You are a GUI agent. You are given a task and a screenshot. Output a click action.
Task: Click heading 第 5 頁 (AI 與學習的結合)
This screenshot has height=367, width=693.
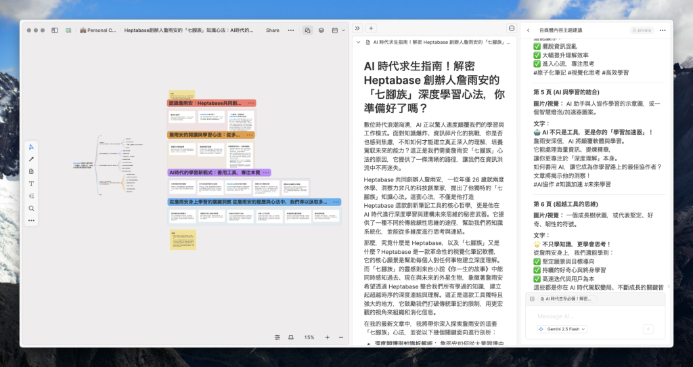pos(566,92)
